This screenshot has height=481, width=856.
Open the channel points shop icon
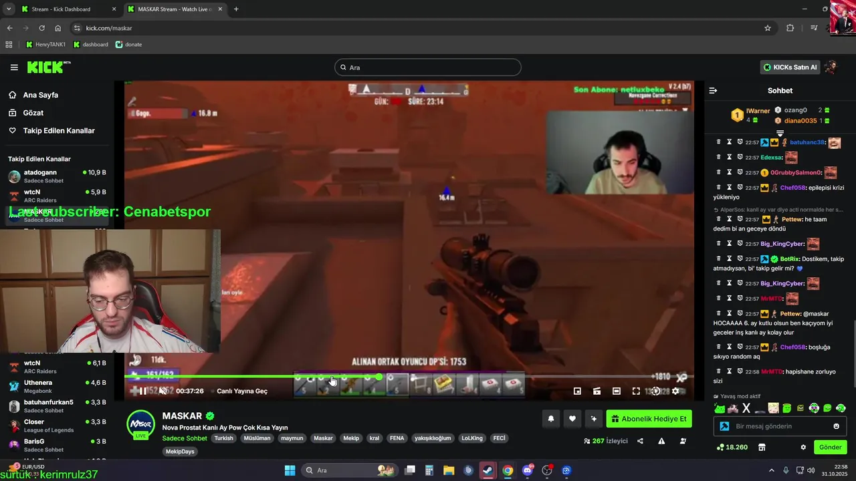[761, 447]
